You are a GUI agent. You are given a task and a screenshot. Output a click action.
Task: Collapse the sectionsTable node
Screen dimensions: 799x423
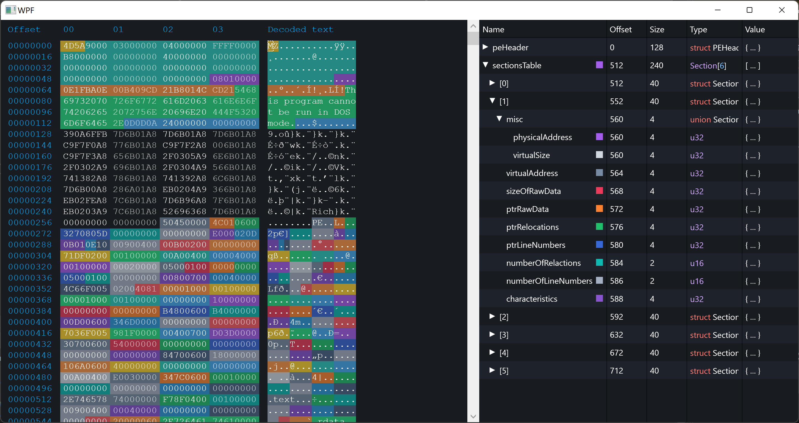485,65
